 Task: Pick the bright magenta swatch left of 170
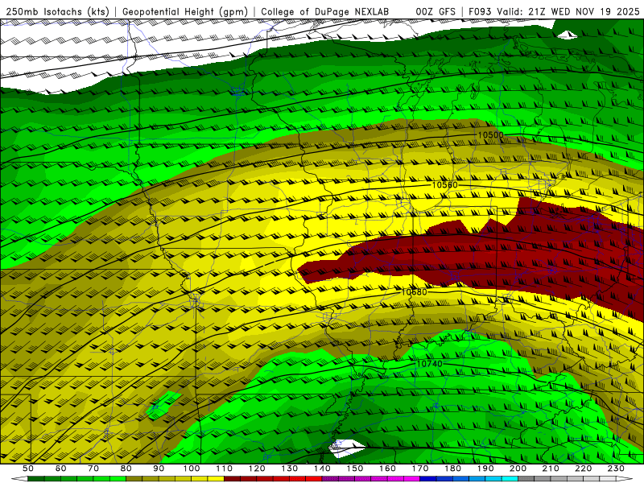[x=412, y=479]
